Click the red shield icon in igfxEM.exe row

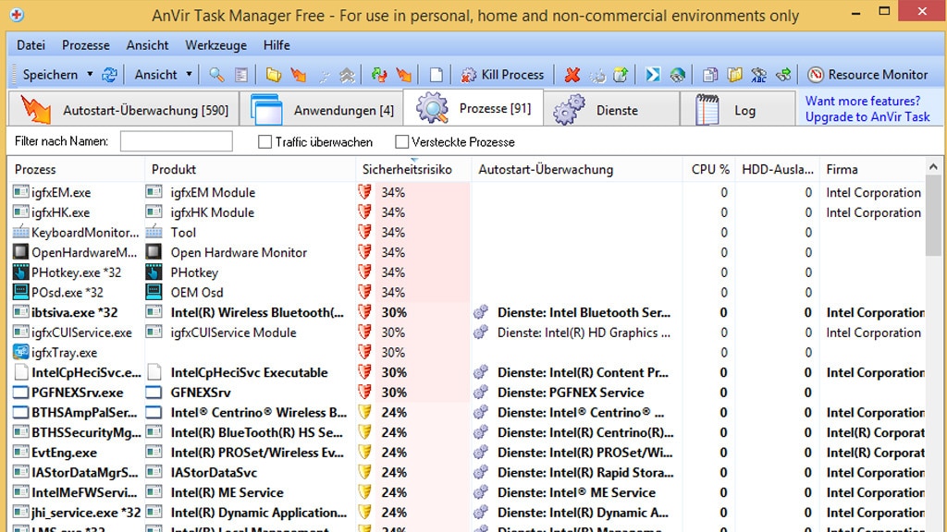tap(364, 192)
